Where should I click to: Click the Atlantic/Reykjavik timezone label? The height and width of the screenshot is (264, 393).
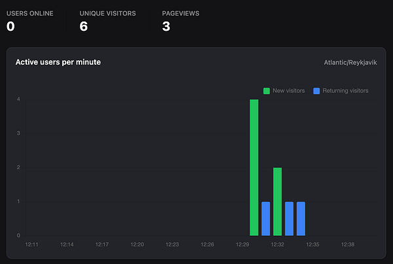(350, 63)
